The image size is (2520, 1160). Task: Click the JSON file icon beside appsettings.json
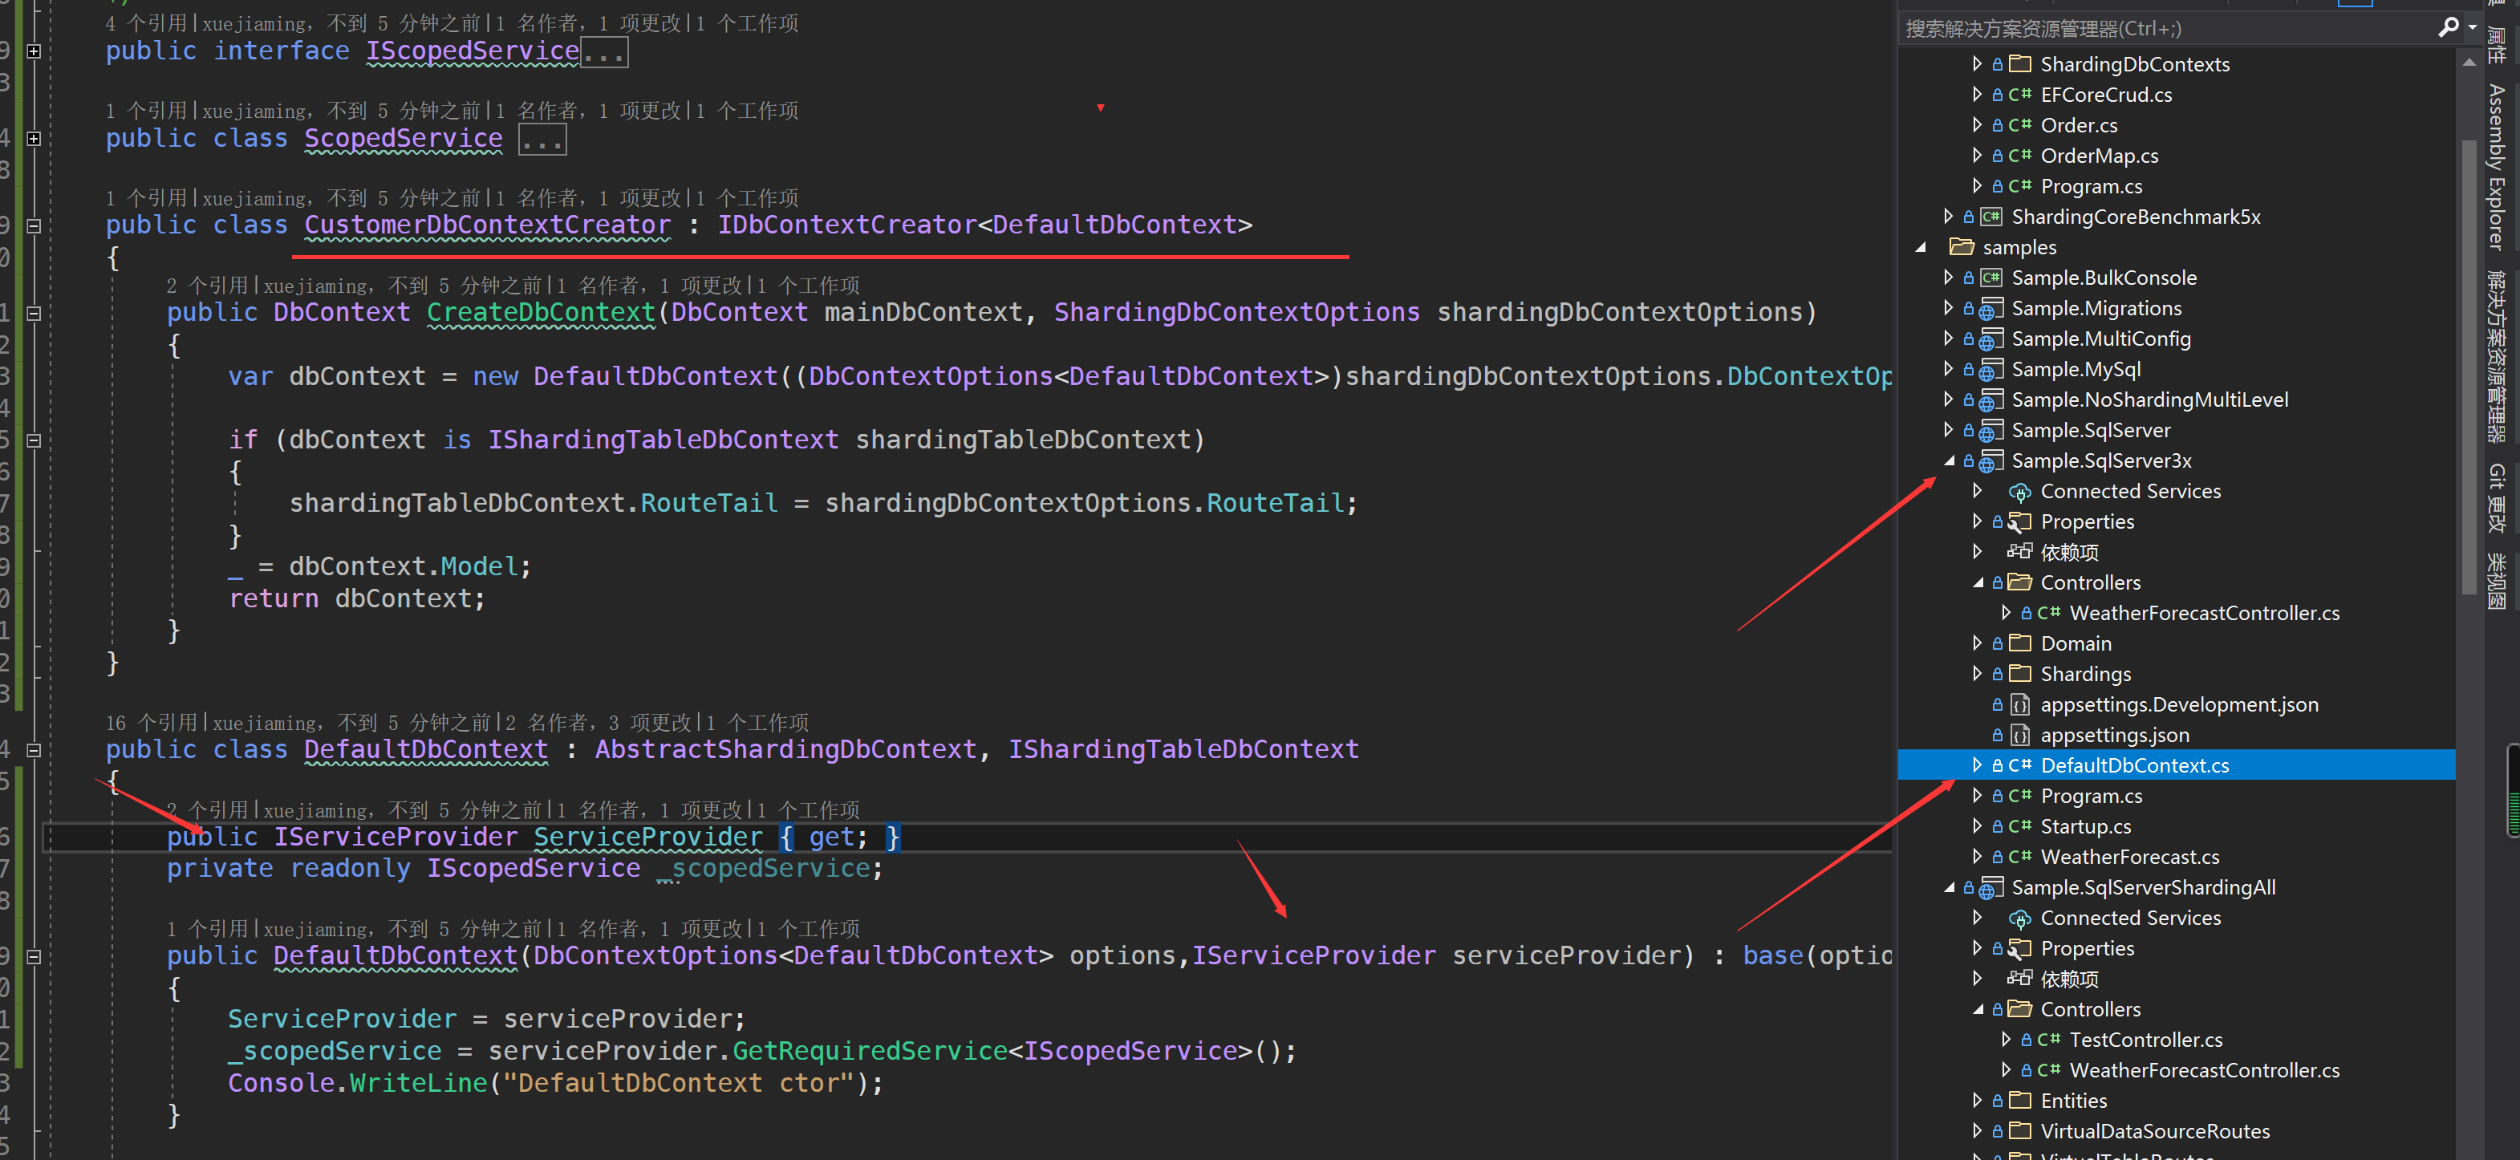pyautogui.click(x=2020, y=735)
